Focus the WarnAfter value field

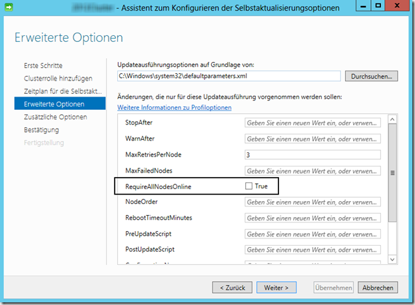[312, 139]
